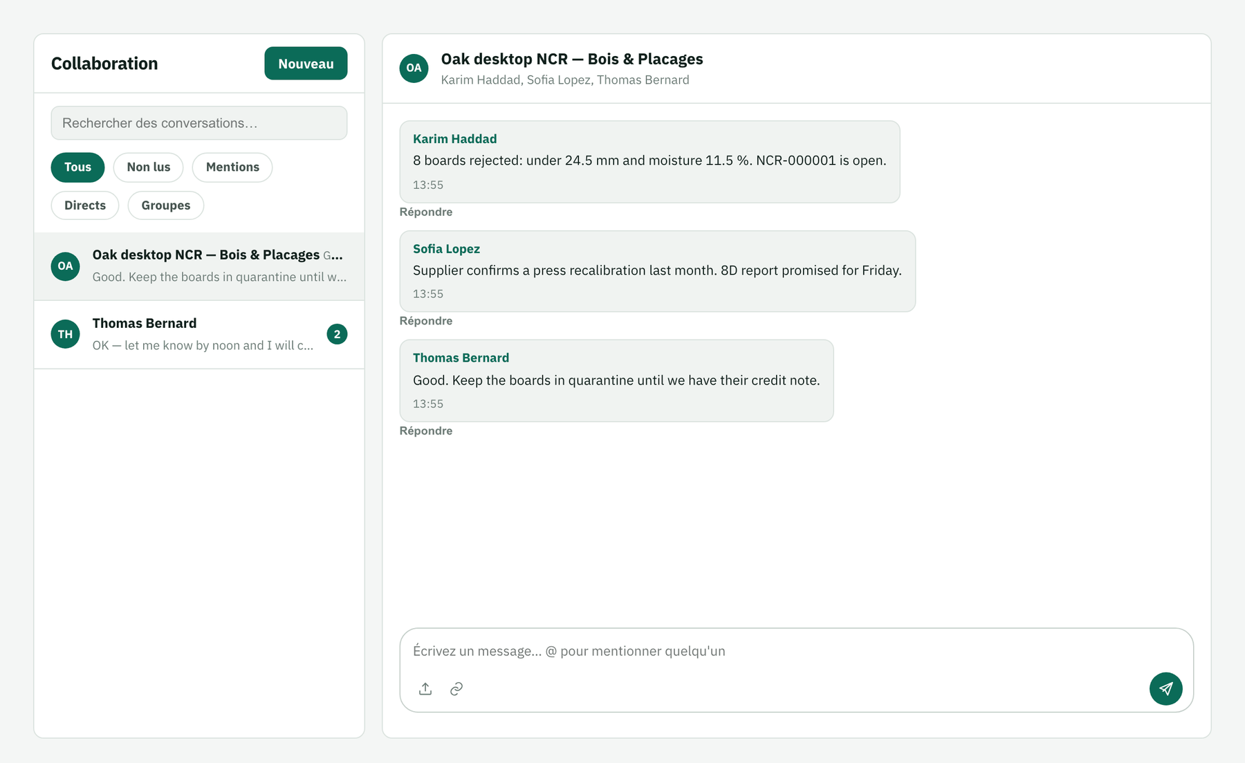Click the participants list under the title

coord(565,80)
